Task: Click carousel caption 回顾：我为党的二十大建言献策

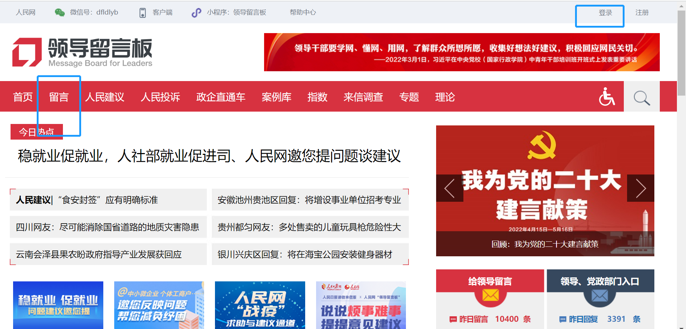Action: point(545,244)
